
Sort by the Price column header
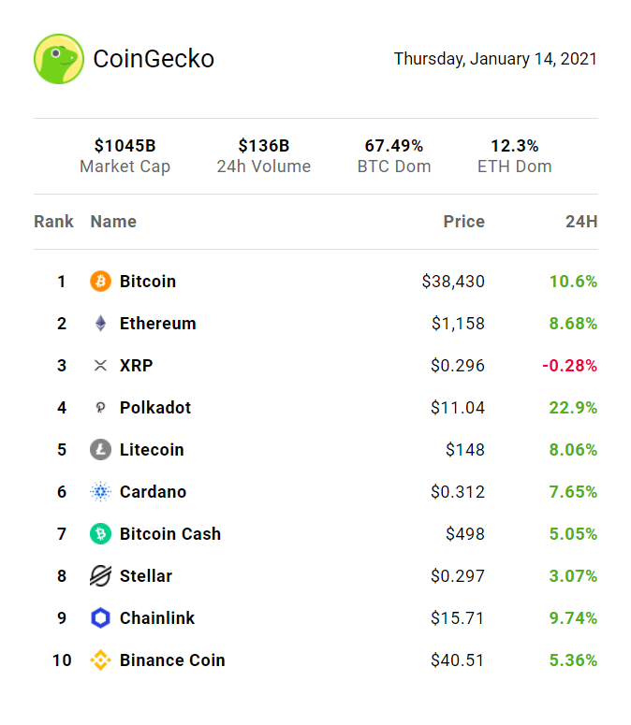pyautogui.click(x=463, y=222)
